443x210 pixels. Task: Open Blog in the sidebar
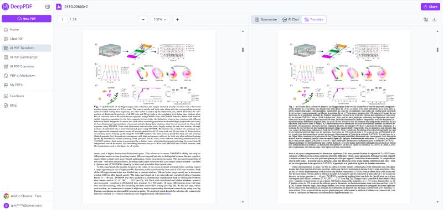(27, 106)
